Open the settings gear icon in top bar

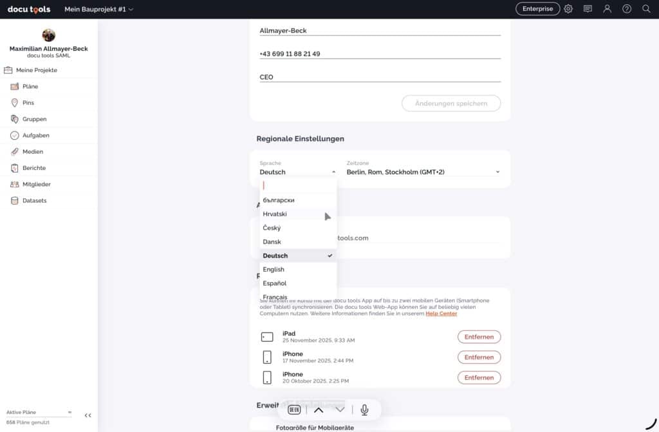tap(568, 9)
